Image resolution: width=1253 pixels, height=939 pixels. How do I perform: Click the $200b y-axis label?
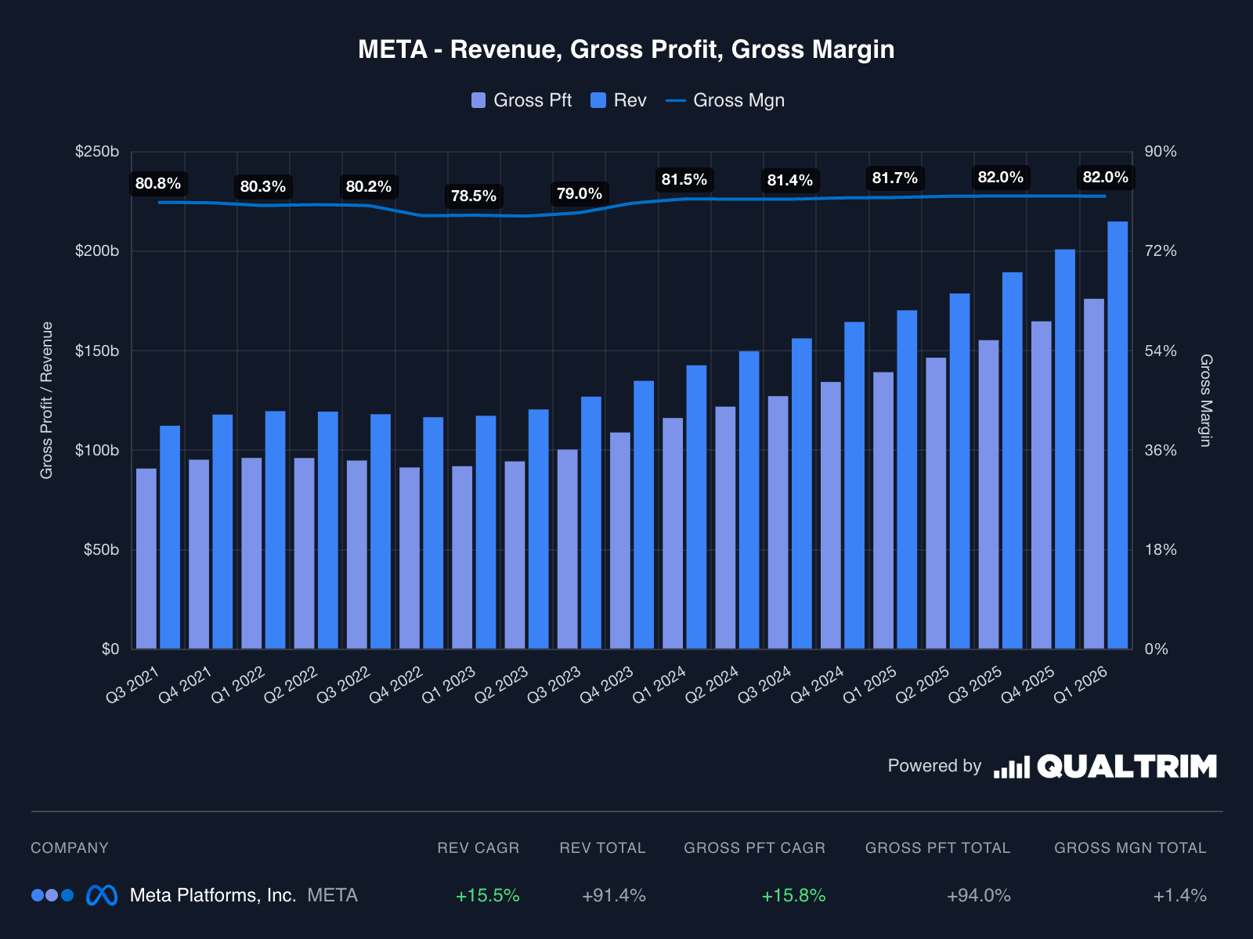[97, 251]
